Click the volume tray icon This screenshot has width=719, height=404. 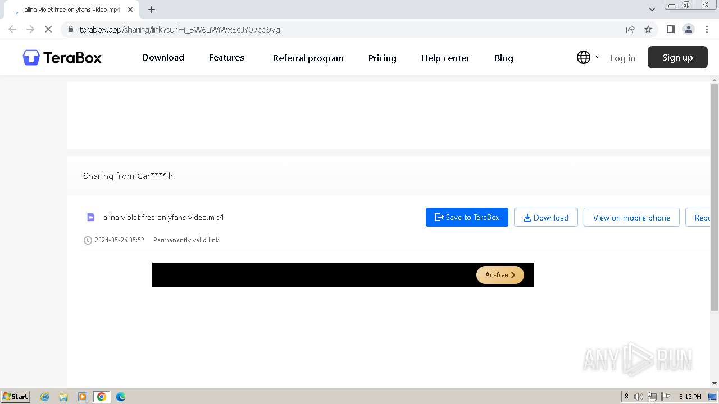[x=639, y=397]
